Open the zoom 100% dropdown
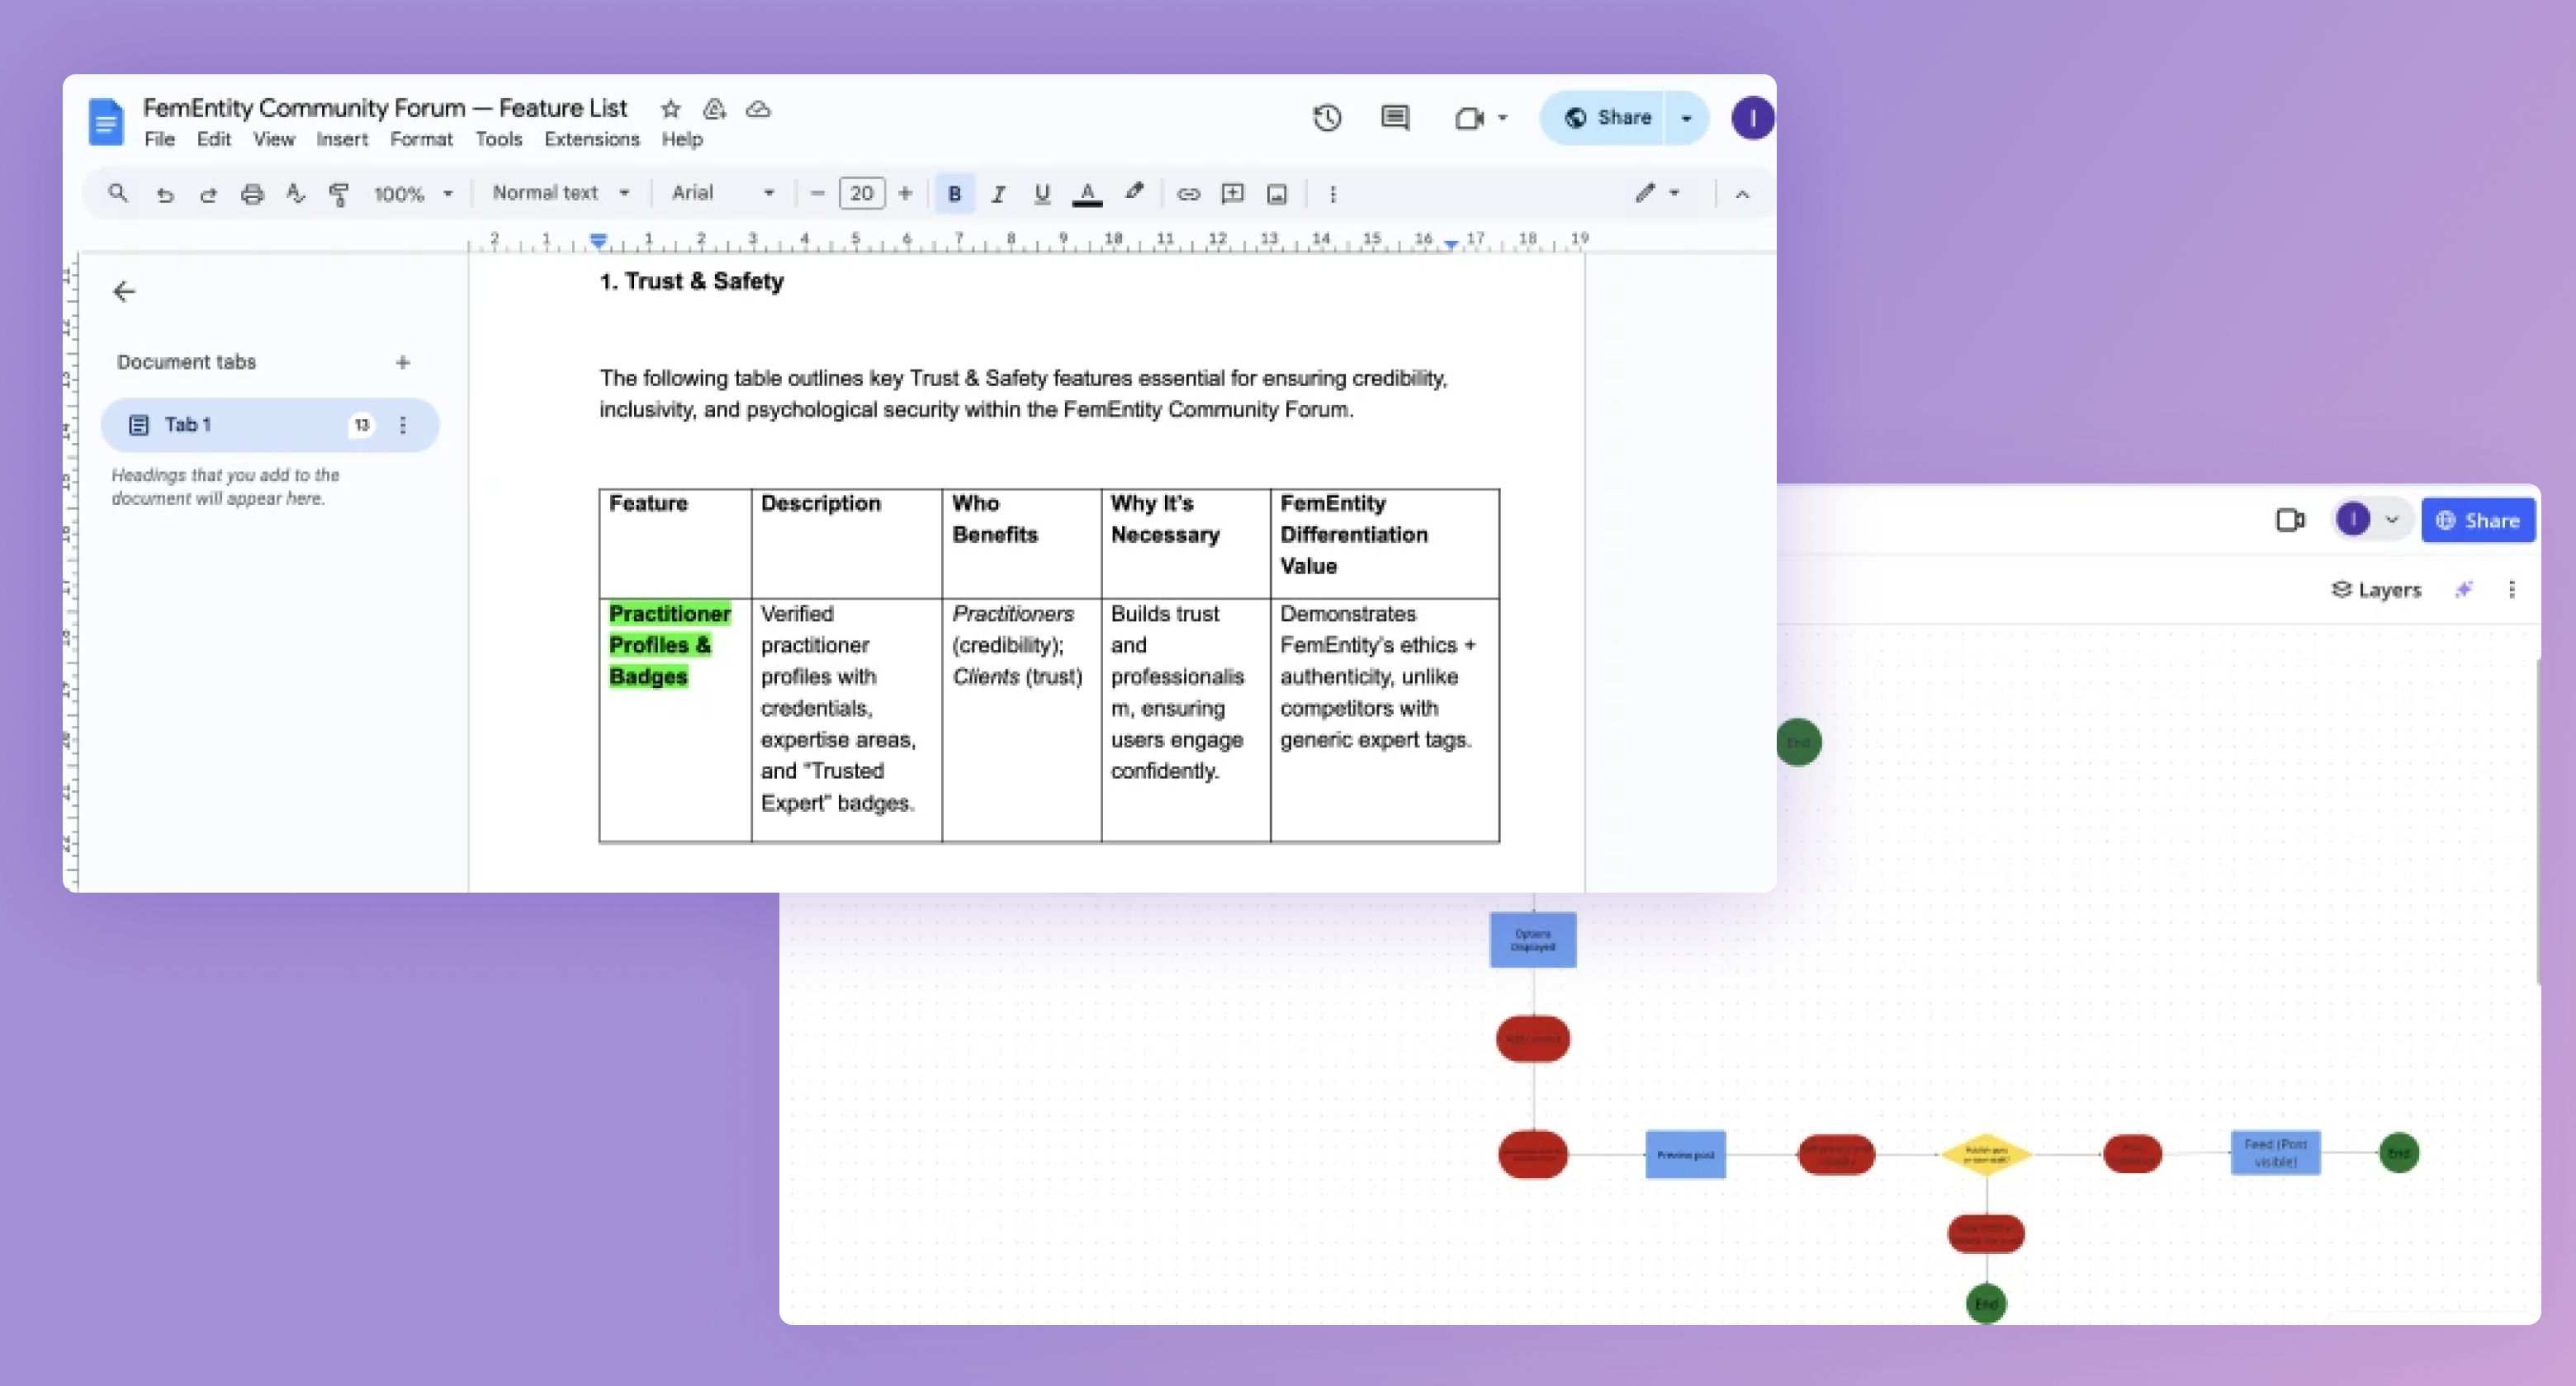This screenshot has width=2576, height=1386. tap(413, 194)
